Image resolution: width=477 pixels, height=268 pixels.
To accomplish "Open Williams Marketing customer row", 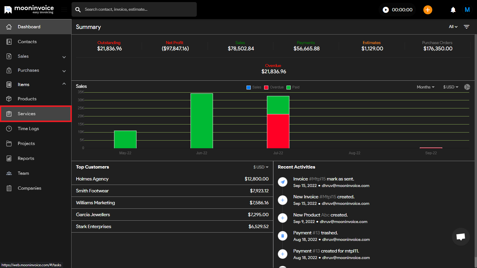I will (172, 203).
